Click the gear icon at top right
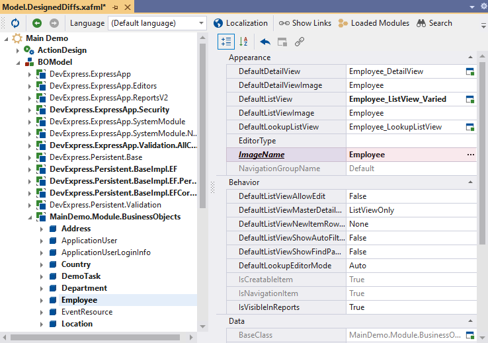The image size is (488, 343). point(484,7)
